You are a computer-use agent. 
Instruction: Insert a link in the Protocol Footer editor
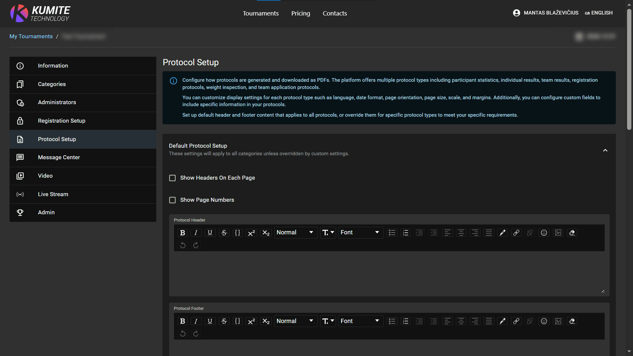516,321
